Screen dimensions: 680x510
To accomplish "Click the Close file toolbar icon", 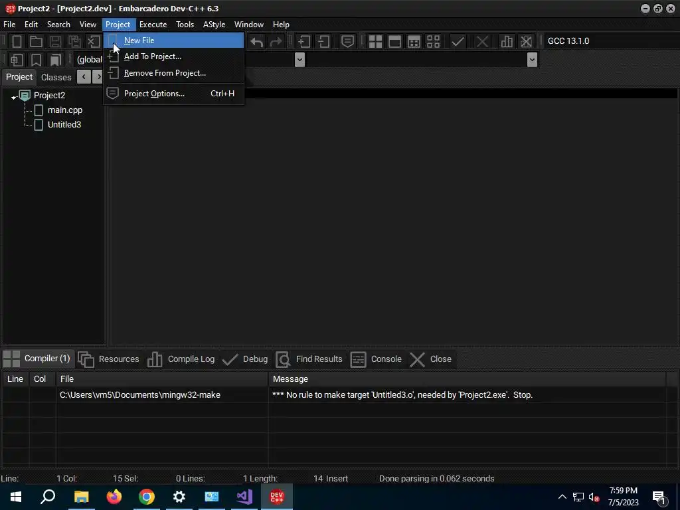I will (94, 41).
